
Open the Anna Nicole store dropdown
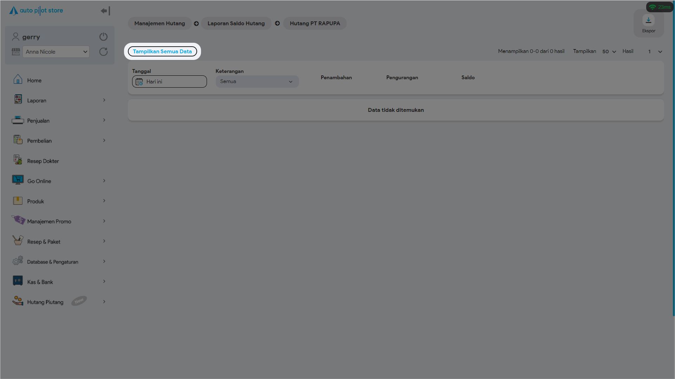(56, 52)
